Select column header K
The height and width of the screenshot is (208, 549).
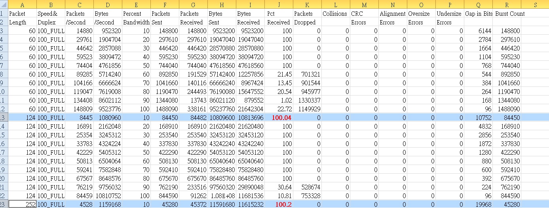307,5
